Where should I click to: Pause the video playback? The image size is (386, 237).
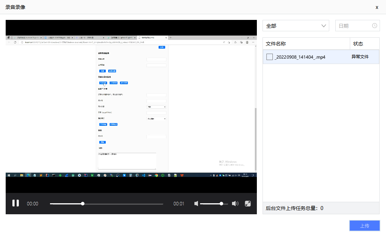pyautogui.click(x=16, y=203)
